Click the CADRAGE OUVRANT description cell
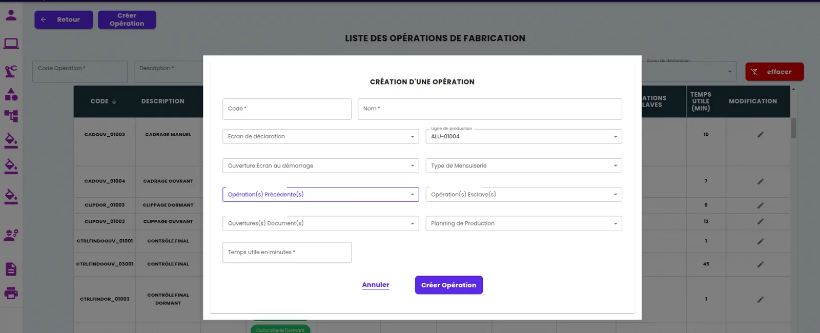 168,181
